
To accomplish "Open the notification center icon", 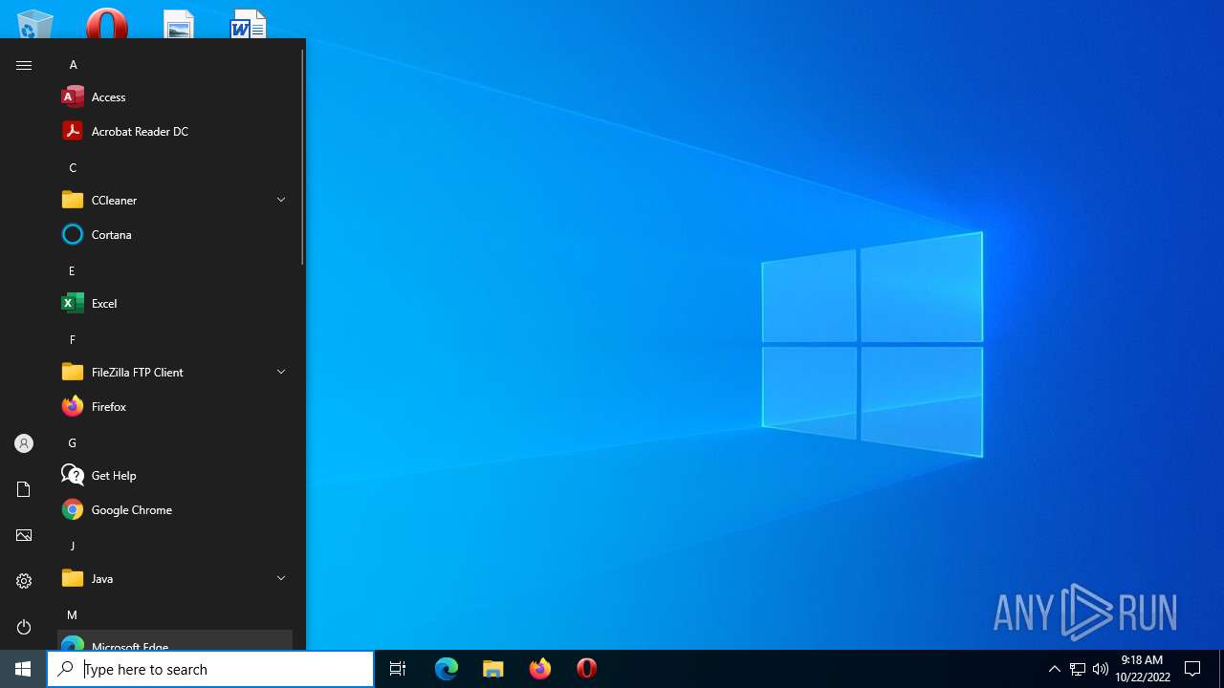I will pyautogui.click(x=1192, y=669).
